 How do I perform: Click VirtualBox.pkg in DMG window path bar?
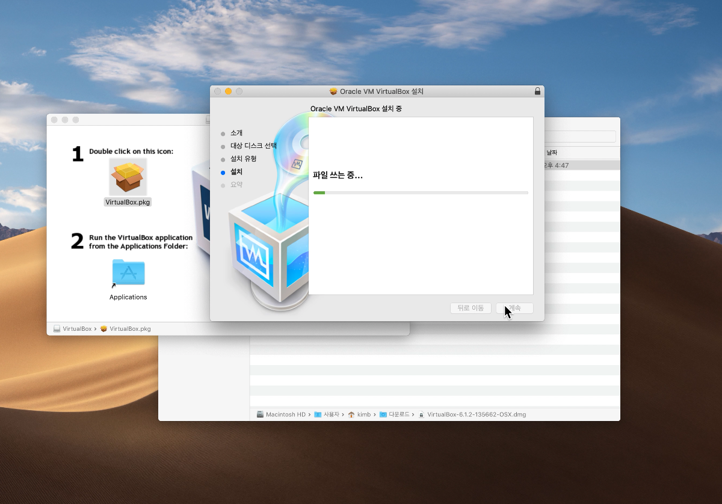coord(126,329)
